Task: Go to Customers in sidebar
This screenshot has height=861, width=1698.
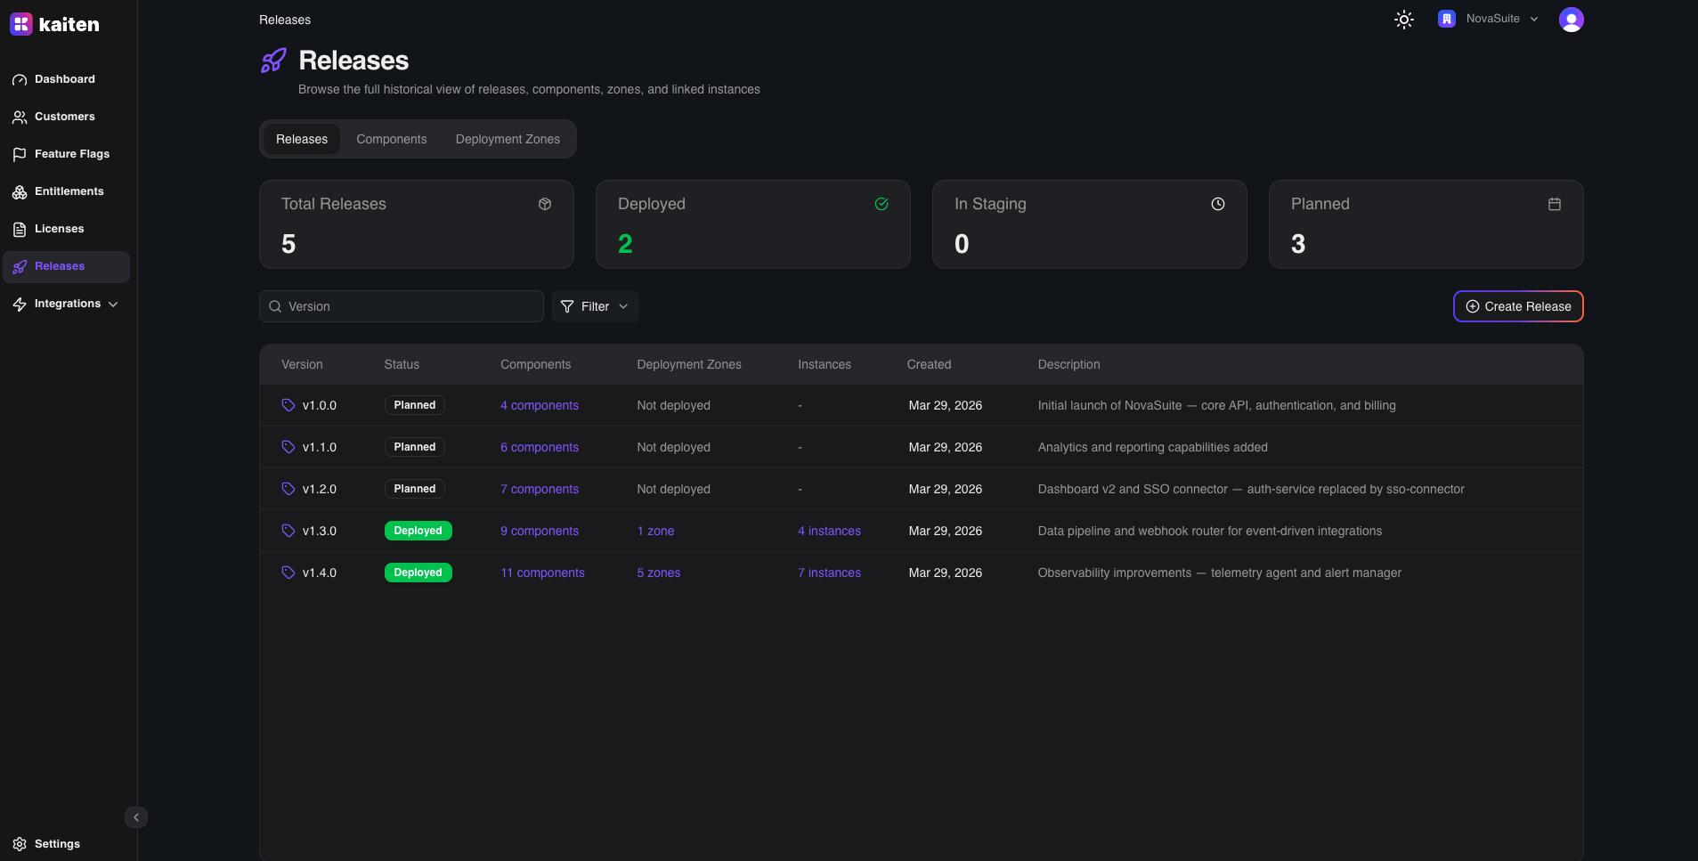Action: click(x=64, y=117)
